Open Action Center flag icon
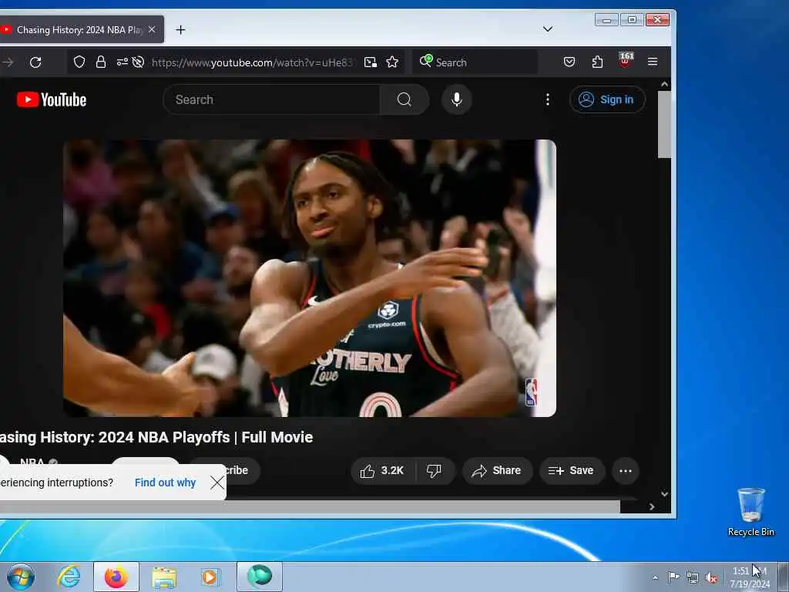Viewport: 789px width, 592px height. pos(673,577)
